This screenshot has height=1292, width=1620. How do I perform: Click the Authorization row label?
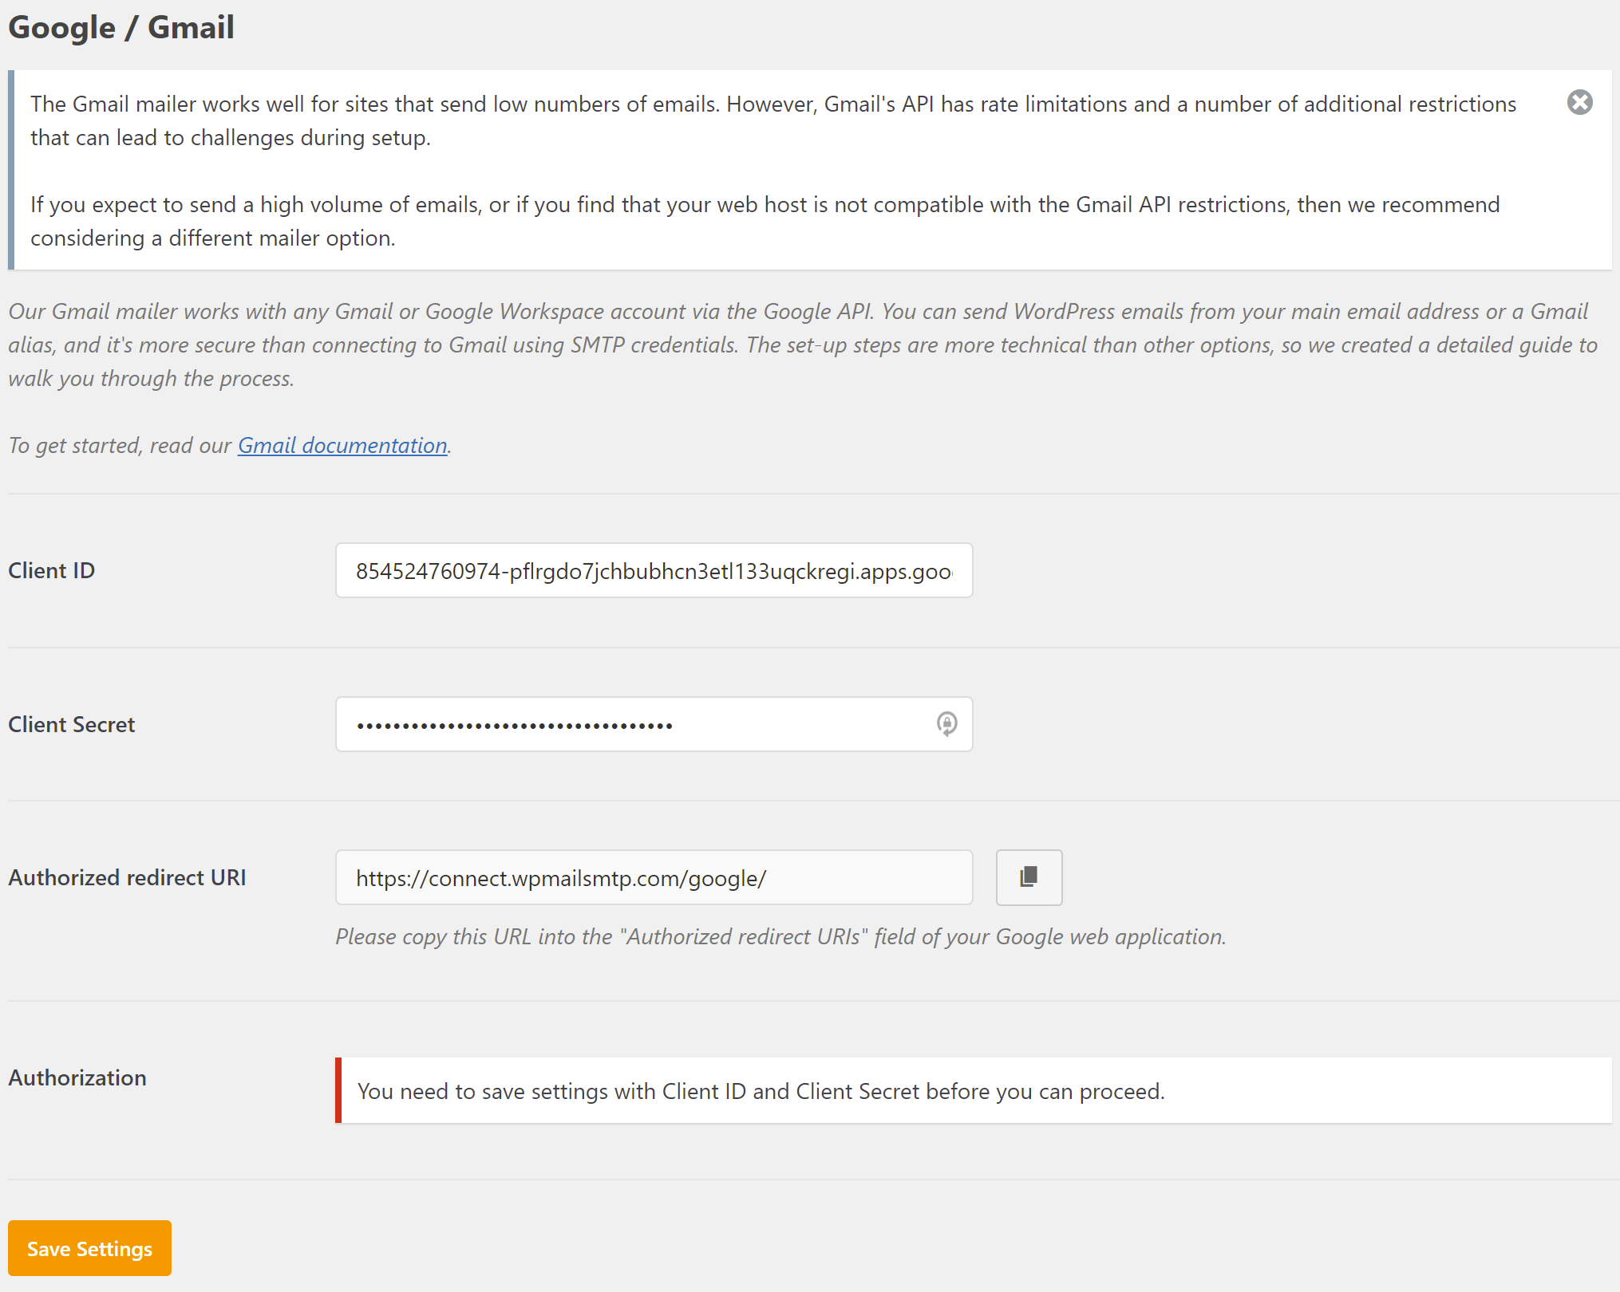[x=77, y=1077]
